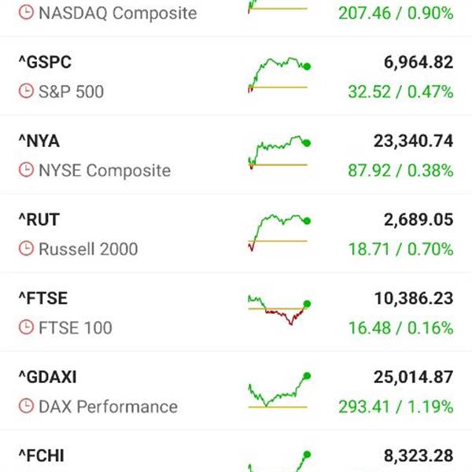Click the Russell 2000 change 18.71 / 0.70%

coord(400,249)
